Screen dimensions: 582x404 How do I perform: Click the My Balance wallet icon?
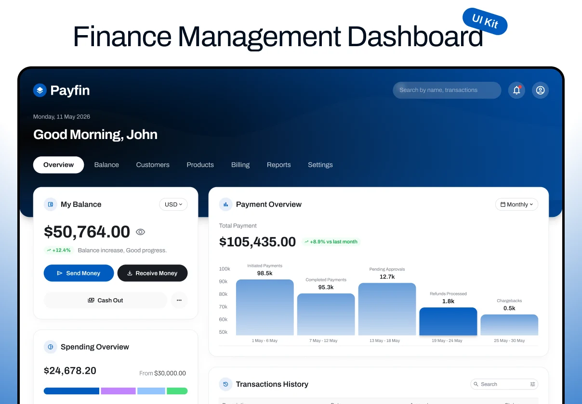[x=51, y=204]
